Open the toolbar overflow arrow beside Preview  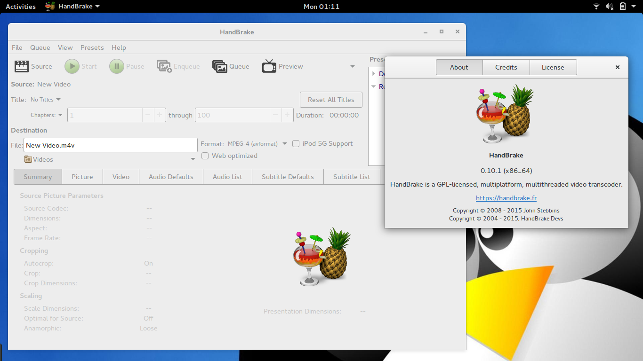[353, 66]
